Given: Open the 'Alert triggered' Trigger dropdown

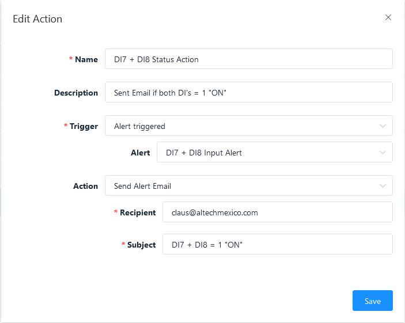Looking at the screenshot, I should (242, 126).
